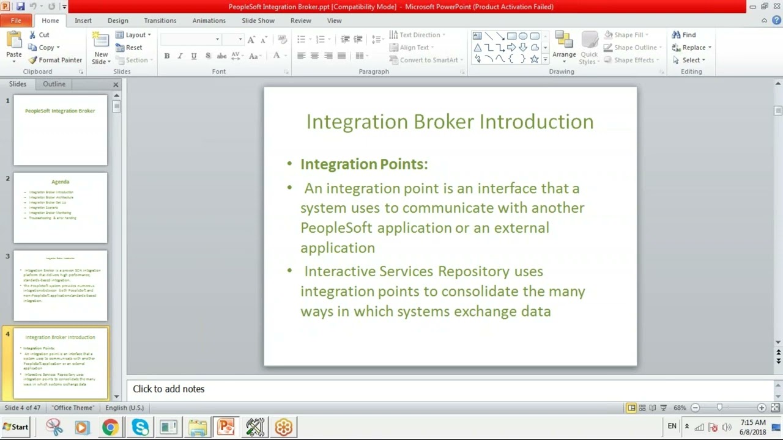Open the Layout dropdown

coord(133,35)
